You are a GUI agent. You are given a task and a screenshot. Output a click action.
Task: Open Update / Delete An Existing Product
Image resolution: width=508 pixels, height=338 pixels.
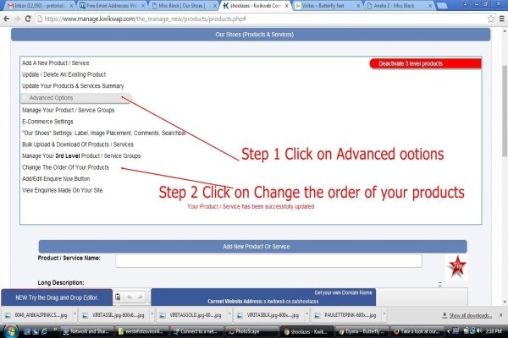(63, 74)
